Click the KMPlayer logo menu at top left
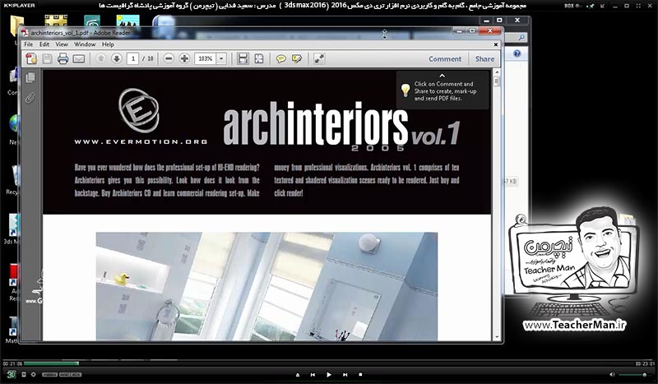658x384 pixels. pos(18,6)
